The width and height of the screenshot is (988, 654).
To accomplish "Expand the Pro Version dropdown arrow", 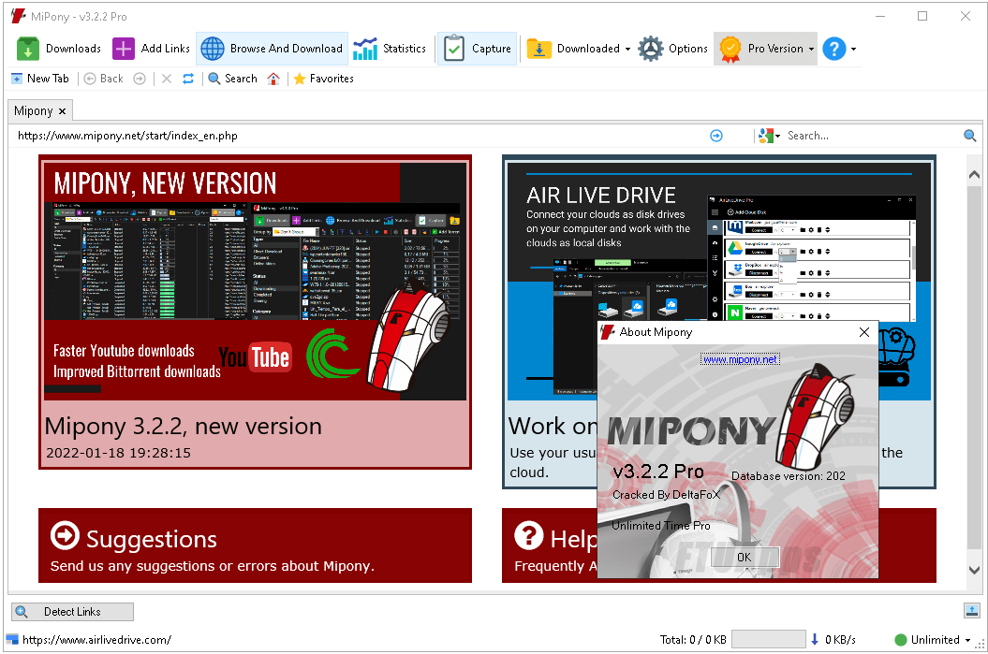I will [x=811, y=49].
